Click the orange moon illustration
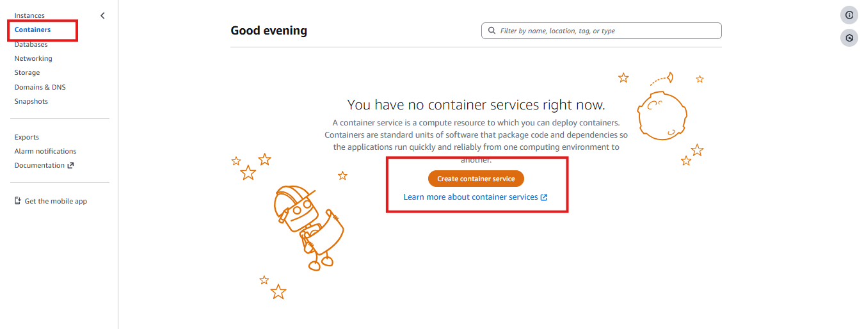Image resolution: width=864 pixels, height=329 pixels. pos(662,115)
